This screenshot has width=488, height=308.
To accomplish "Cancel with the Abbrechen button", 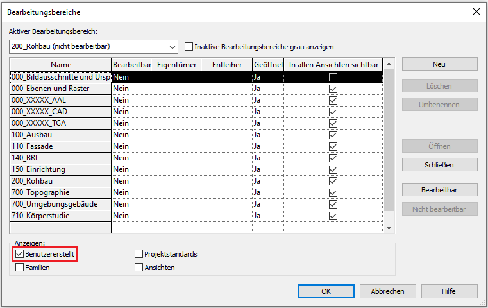I will [x=387, y=291].
